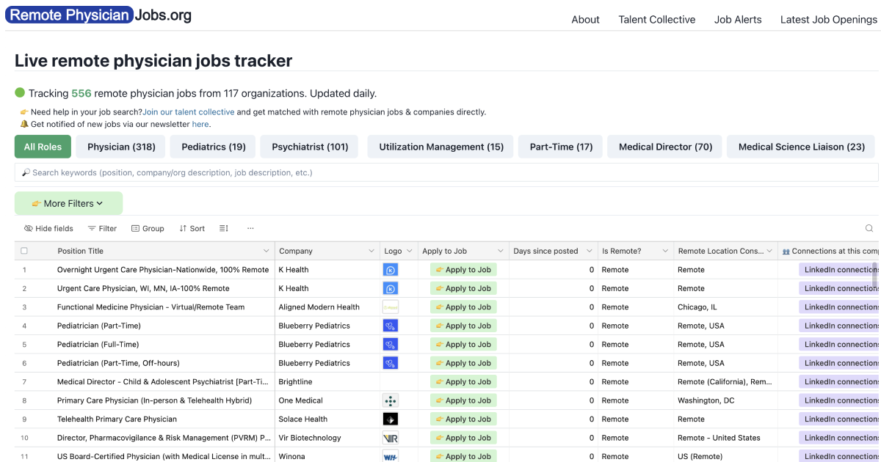The image size is (881, 462).
Task: Click Vir Biotechnology logo icon
Action: (x=391, y=438)
